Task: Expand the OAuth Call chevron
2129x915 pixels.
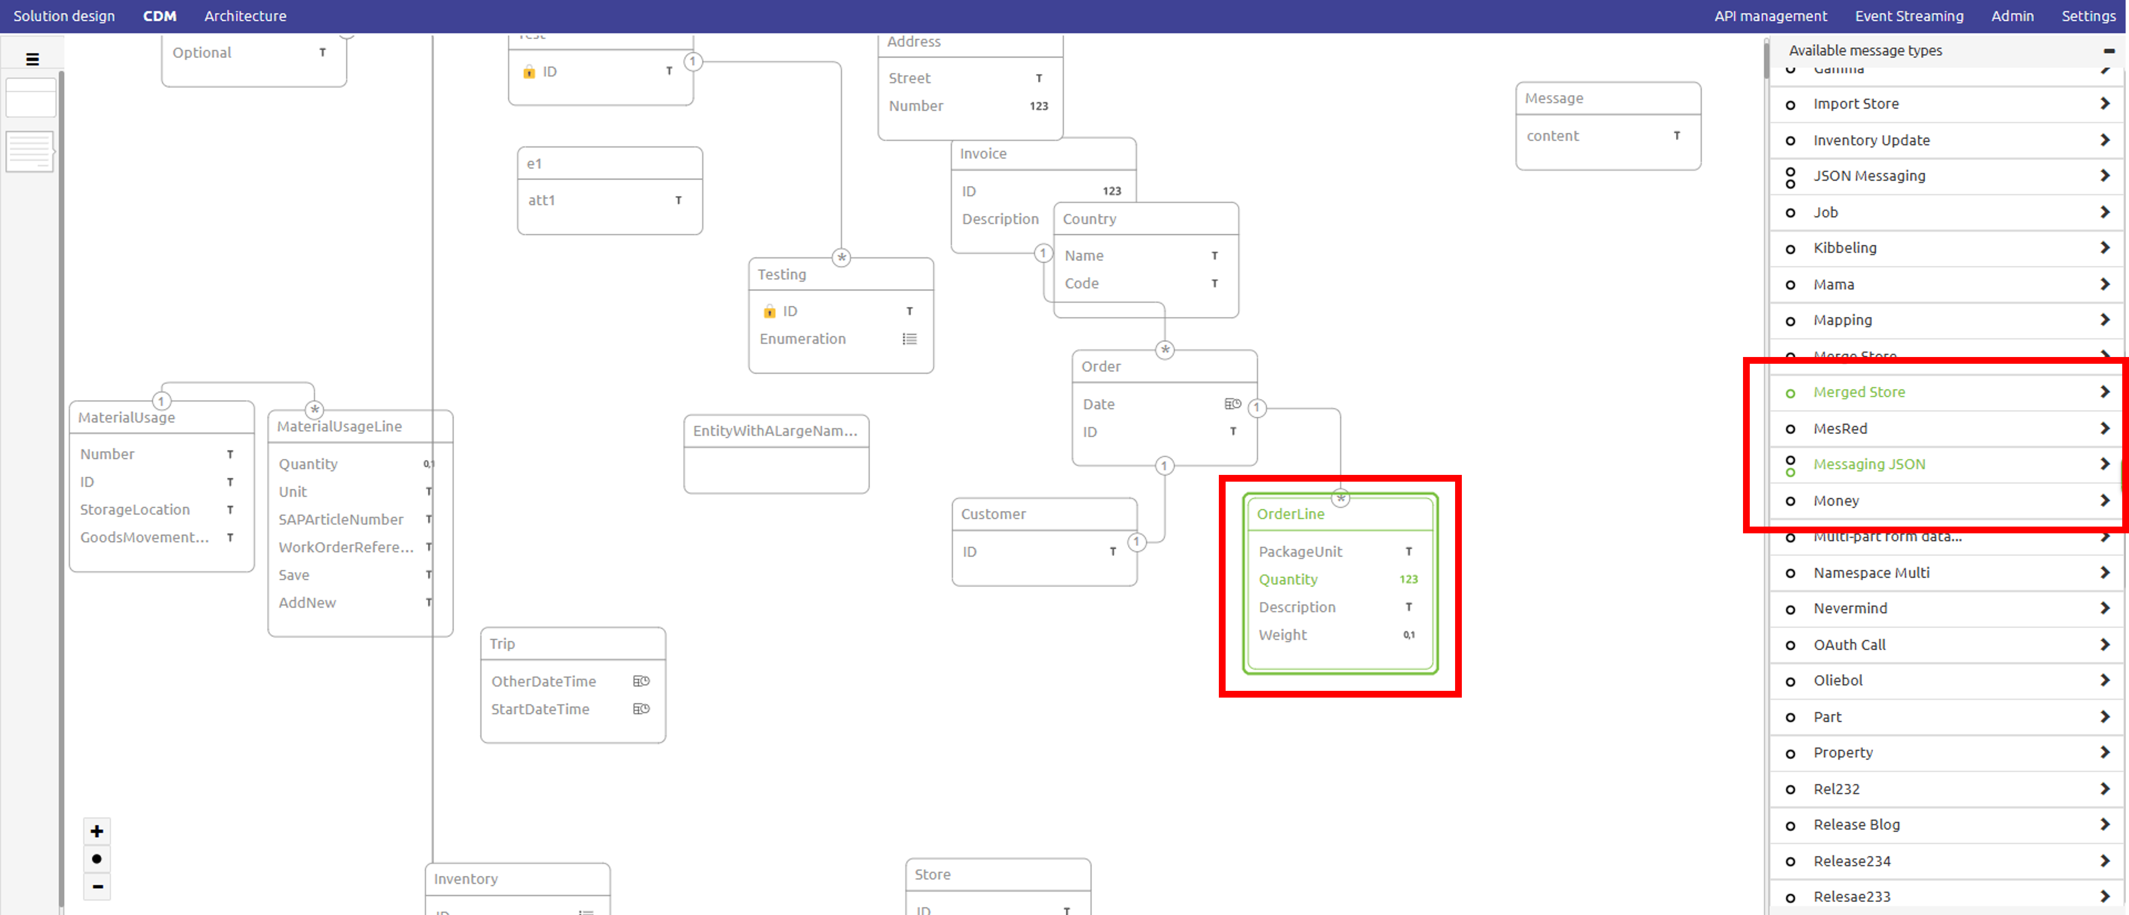Action: tap(2104, 645)
